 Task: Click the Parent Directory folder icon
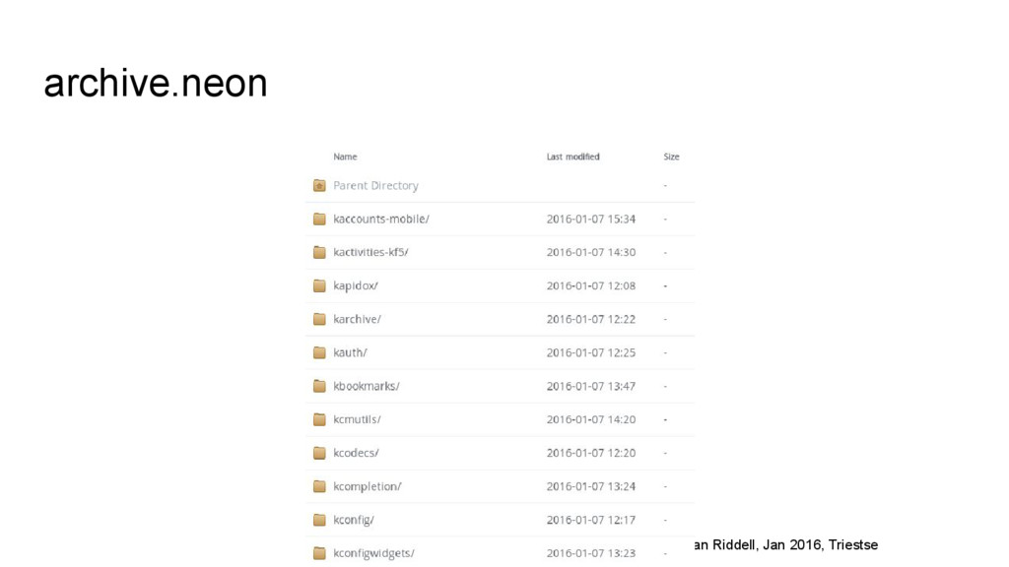pos(319,186)
